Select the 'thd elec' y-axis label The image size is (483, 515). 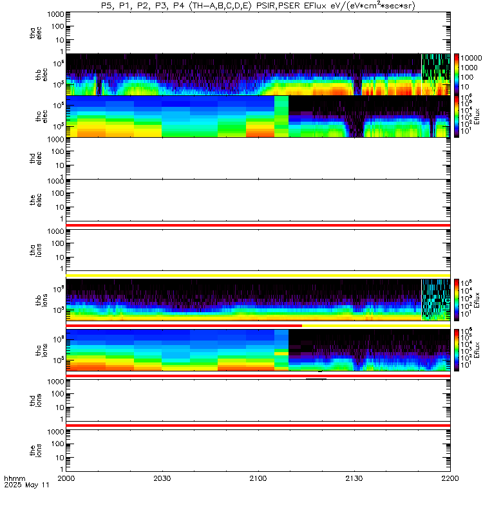pyautogui.click(x=35, y=158)
